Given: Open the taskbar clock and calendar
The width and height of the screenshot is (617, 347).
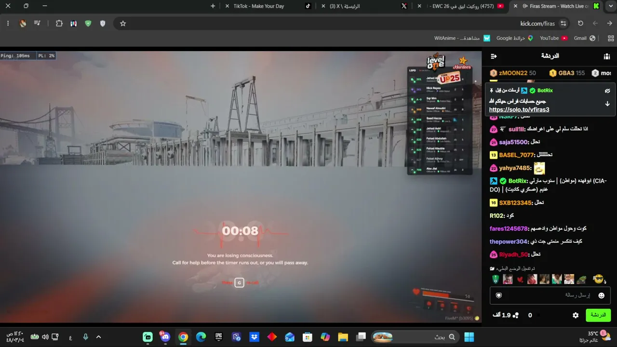Looking at the screenshot, I should [15, 337].
